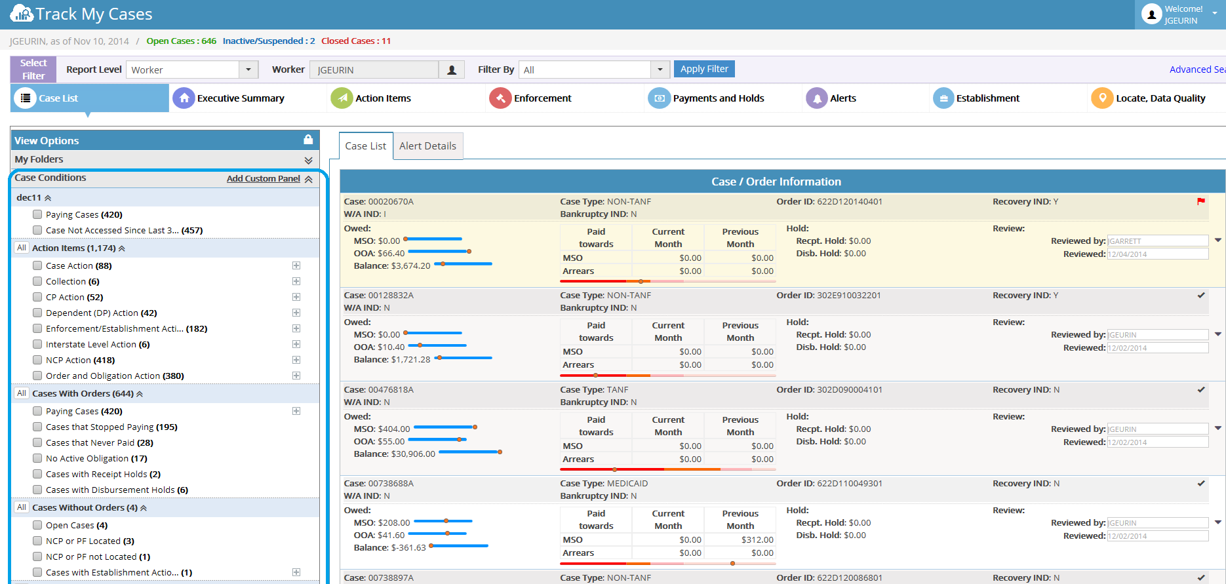1226x584 pixels.
Task: Click the checkmark on case 00738688A
Action: (1201, 483)
